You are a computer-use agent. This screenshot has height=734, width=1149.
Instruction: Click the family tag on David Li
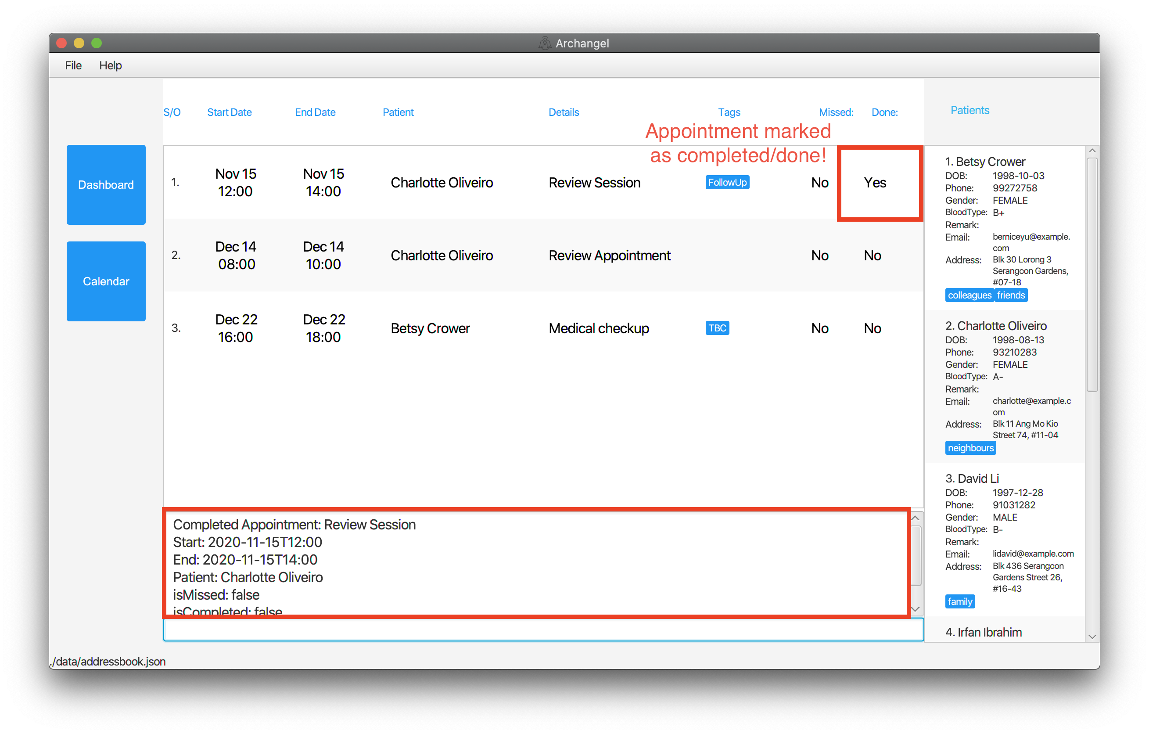959,601
